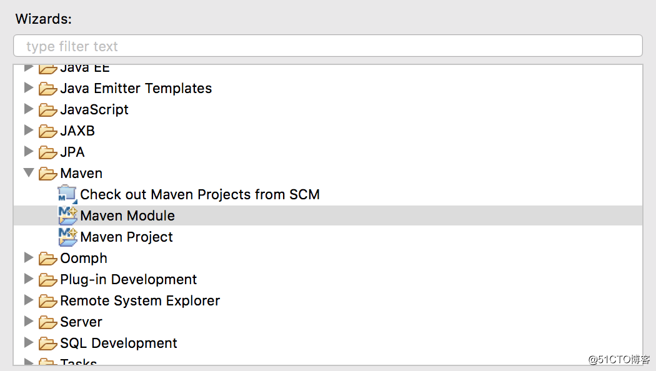Select the Remote System Explorer label
Image resolution: width=656 pixels, height=371 pixels.
[140, 300]
